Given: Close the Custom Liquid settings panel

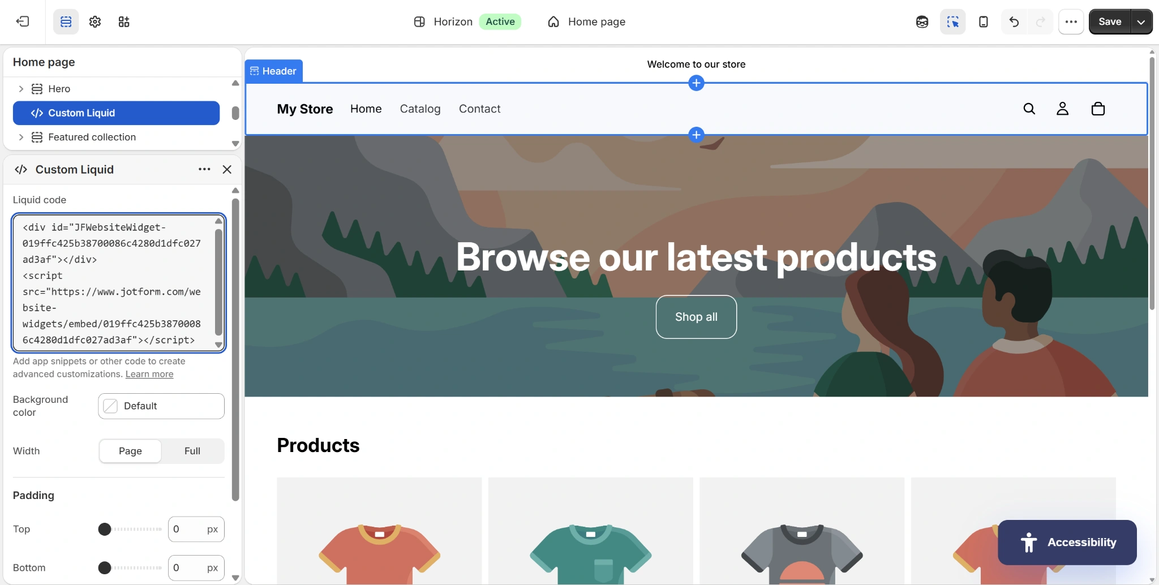Looking at the screenshot, I should pyautogui.click(x=227, y=169).
